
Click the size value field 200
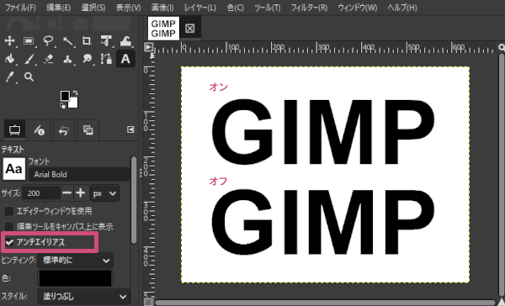(x=41, y=193)
